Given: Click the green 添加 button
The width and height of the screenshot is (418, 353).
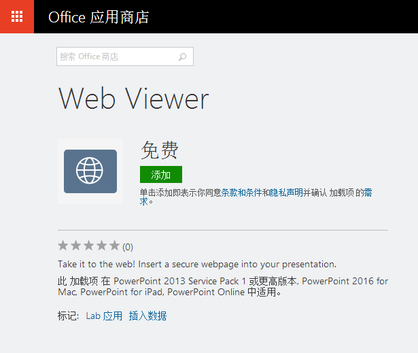Looking at the screenshot, I should point(161,175).
